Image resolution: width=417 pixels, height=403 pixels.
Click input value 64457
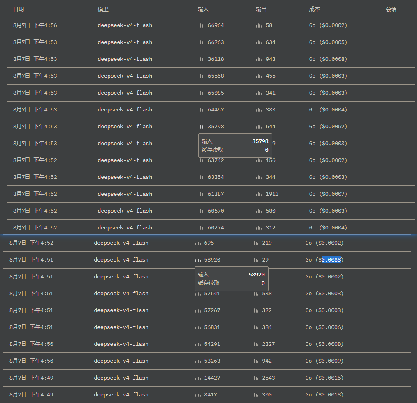216,110
